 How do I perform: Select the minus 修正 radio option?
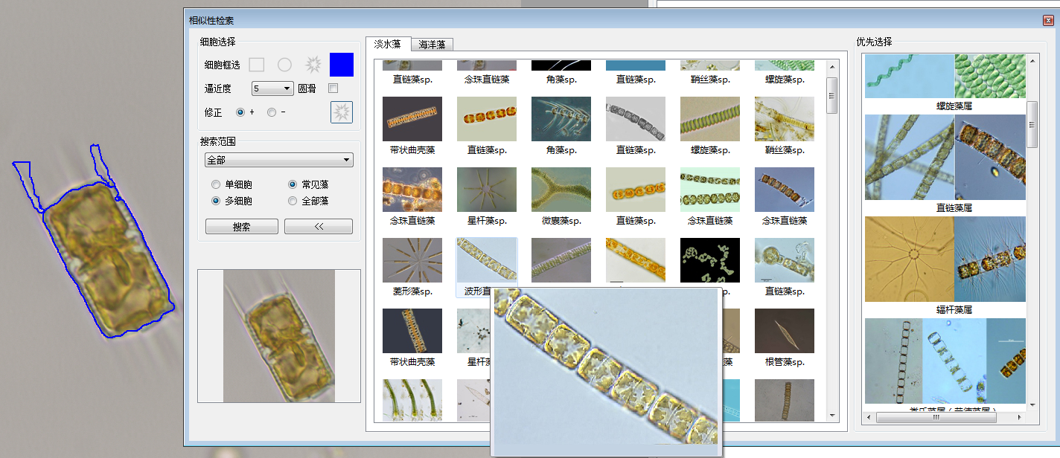(272, 112)
